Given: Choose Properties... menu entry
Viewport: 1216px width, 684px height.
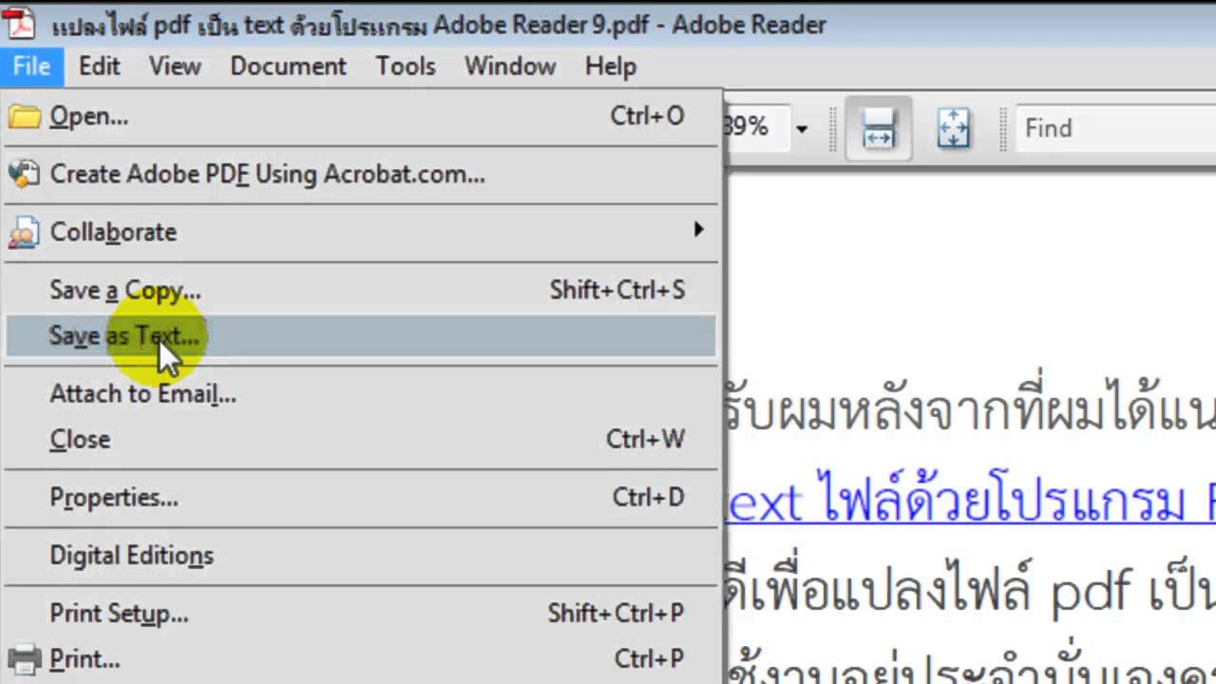Looking at the screenshot, I should tap(361, 498).
